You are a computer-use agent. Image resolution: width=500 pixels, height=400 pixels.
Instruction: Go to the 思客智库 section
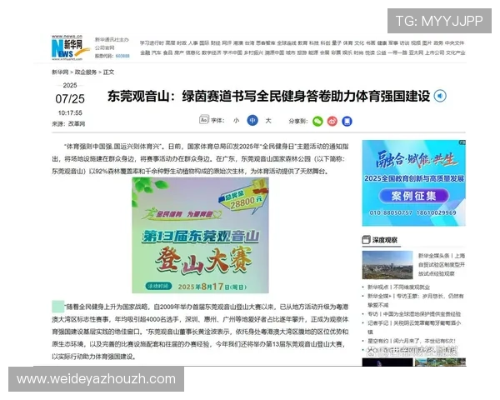point(266,43)
